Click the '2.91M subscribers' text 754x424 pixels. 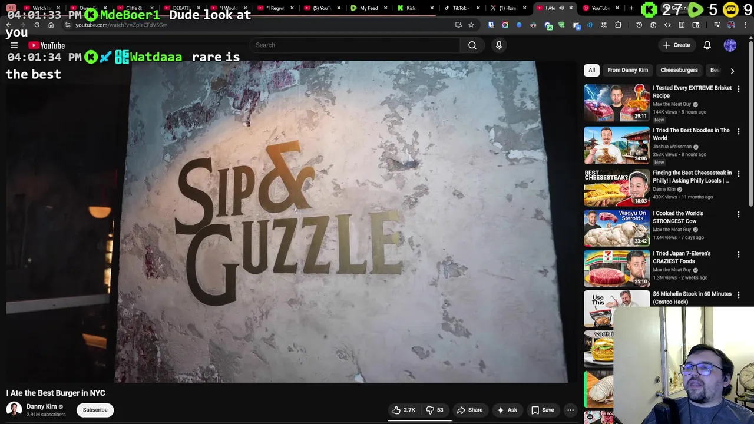pos(46,415)
